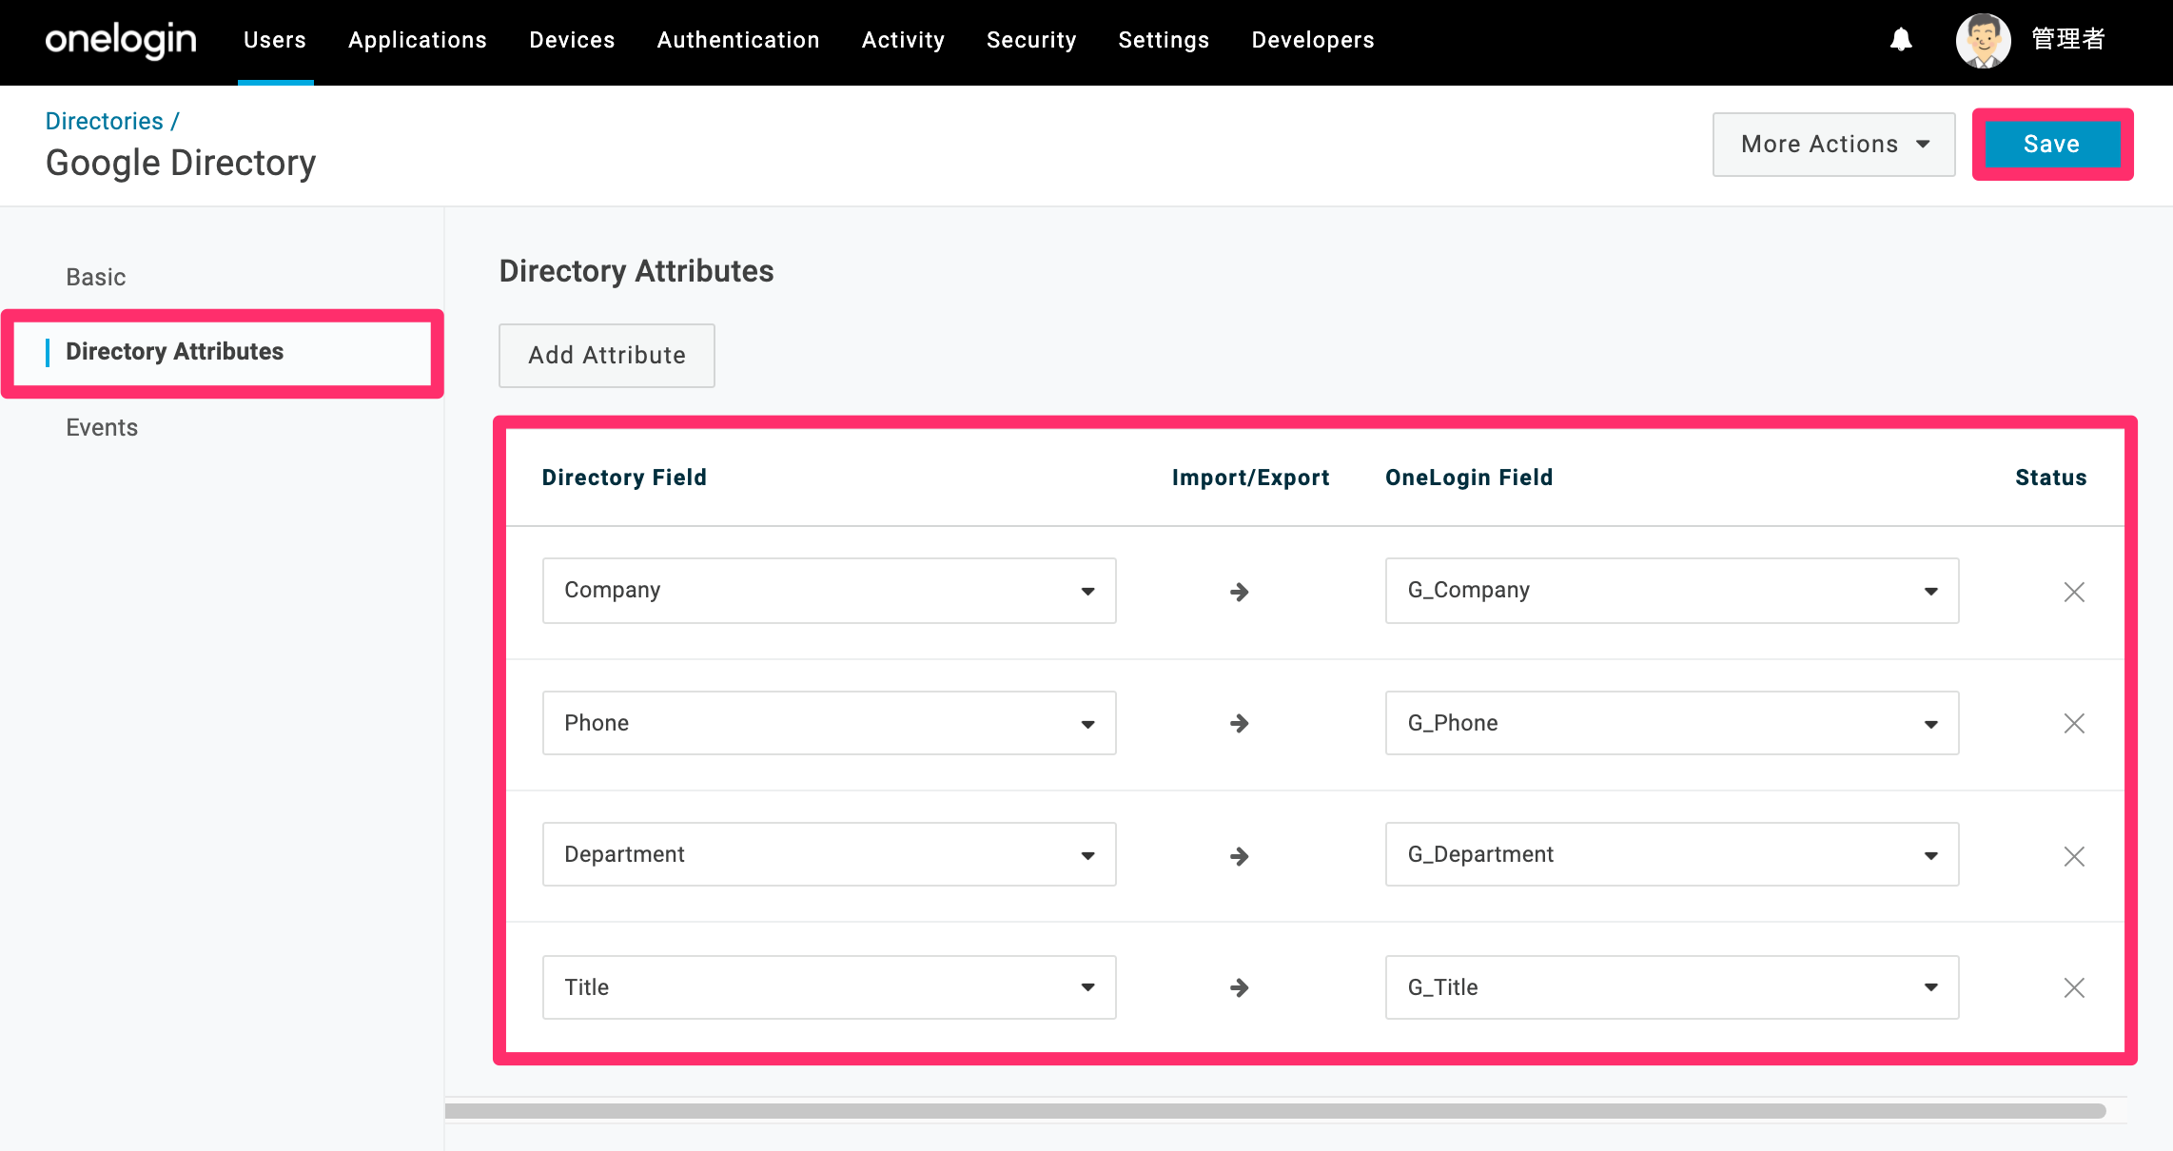The image size is (2173, 1151).
Task: Open the Devices menu
Action: tap(572, 40)
